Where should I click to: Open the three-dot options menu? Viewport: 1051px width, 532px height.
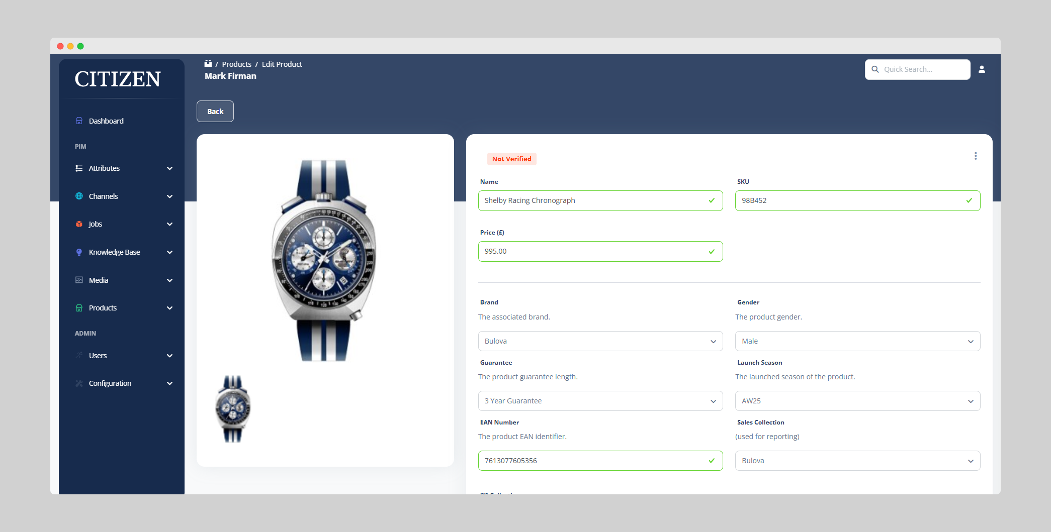(976, 156)
